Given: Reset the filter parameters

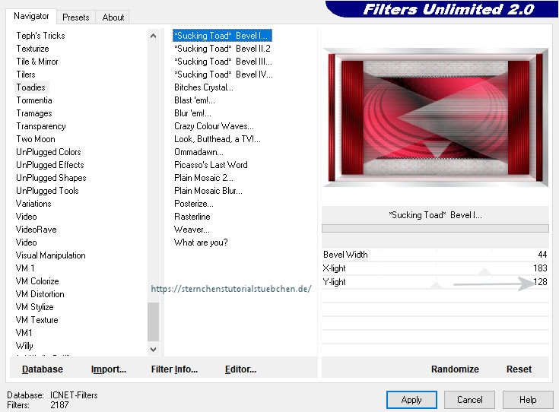Looking at the screenshot, I should tap(519, 369).
